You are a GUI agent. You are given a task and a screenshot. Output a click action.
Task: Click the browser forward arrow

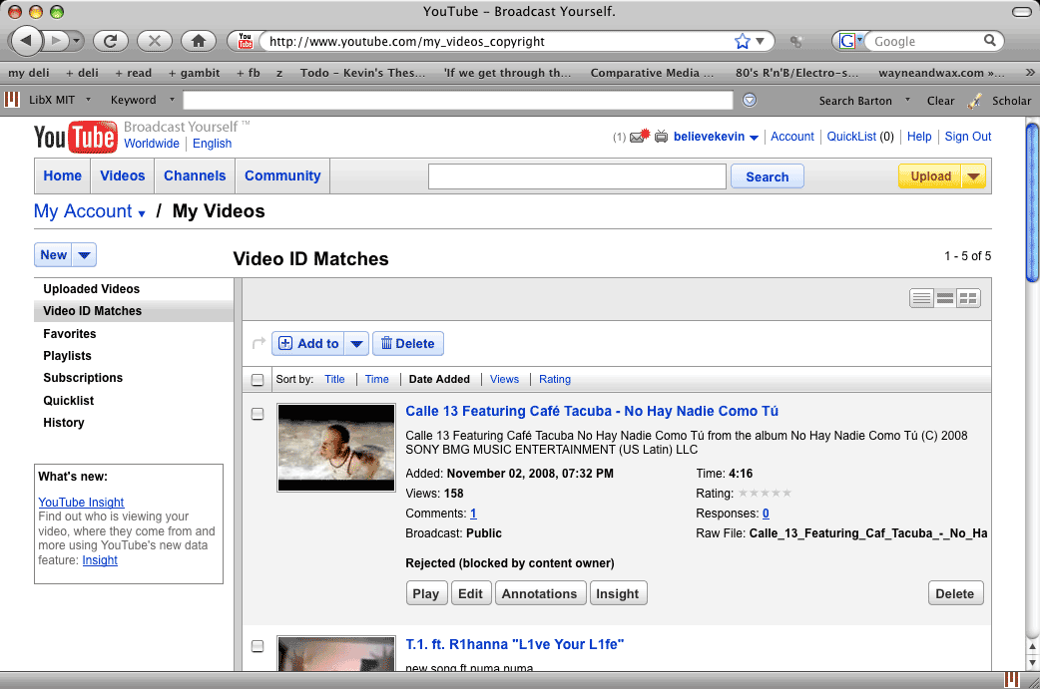point(56,41)
